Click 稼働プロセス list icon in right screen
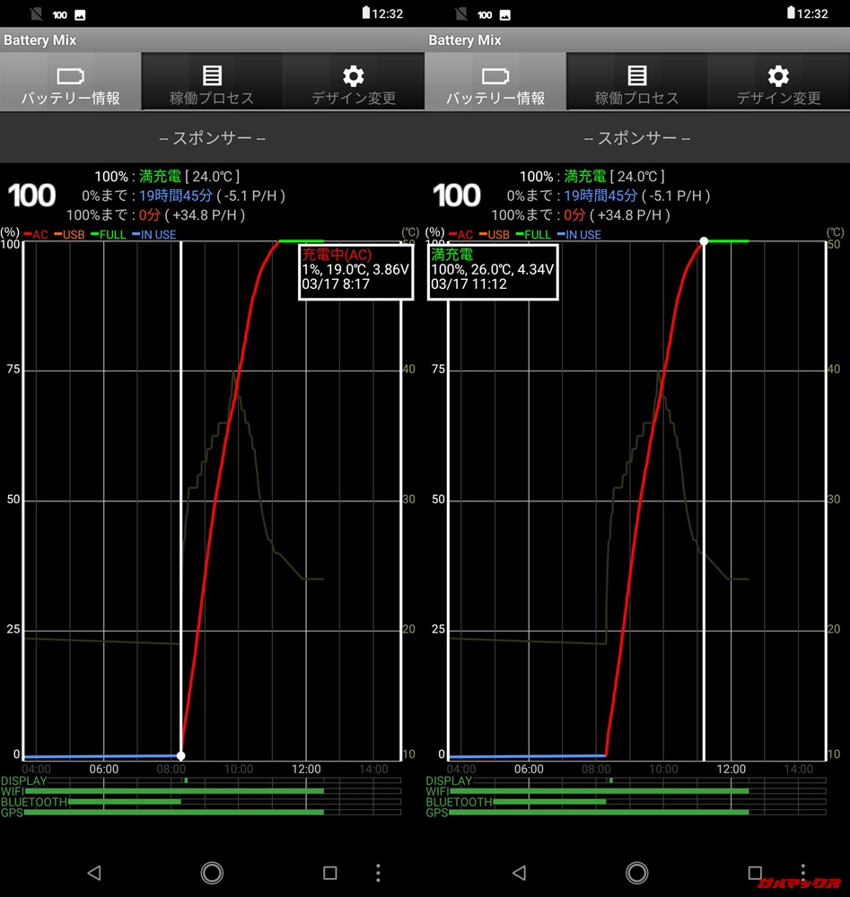 tap(636, 76)
